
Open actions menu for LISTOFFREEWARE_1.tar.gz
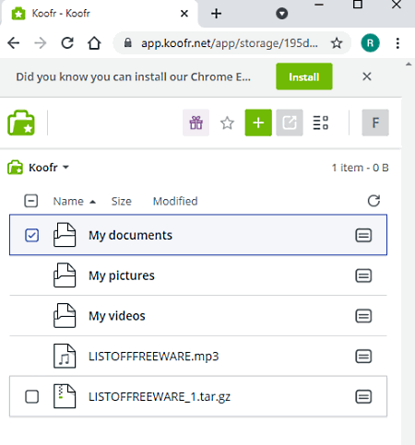pyautogui.click(x=363, y=397)
